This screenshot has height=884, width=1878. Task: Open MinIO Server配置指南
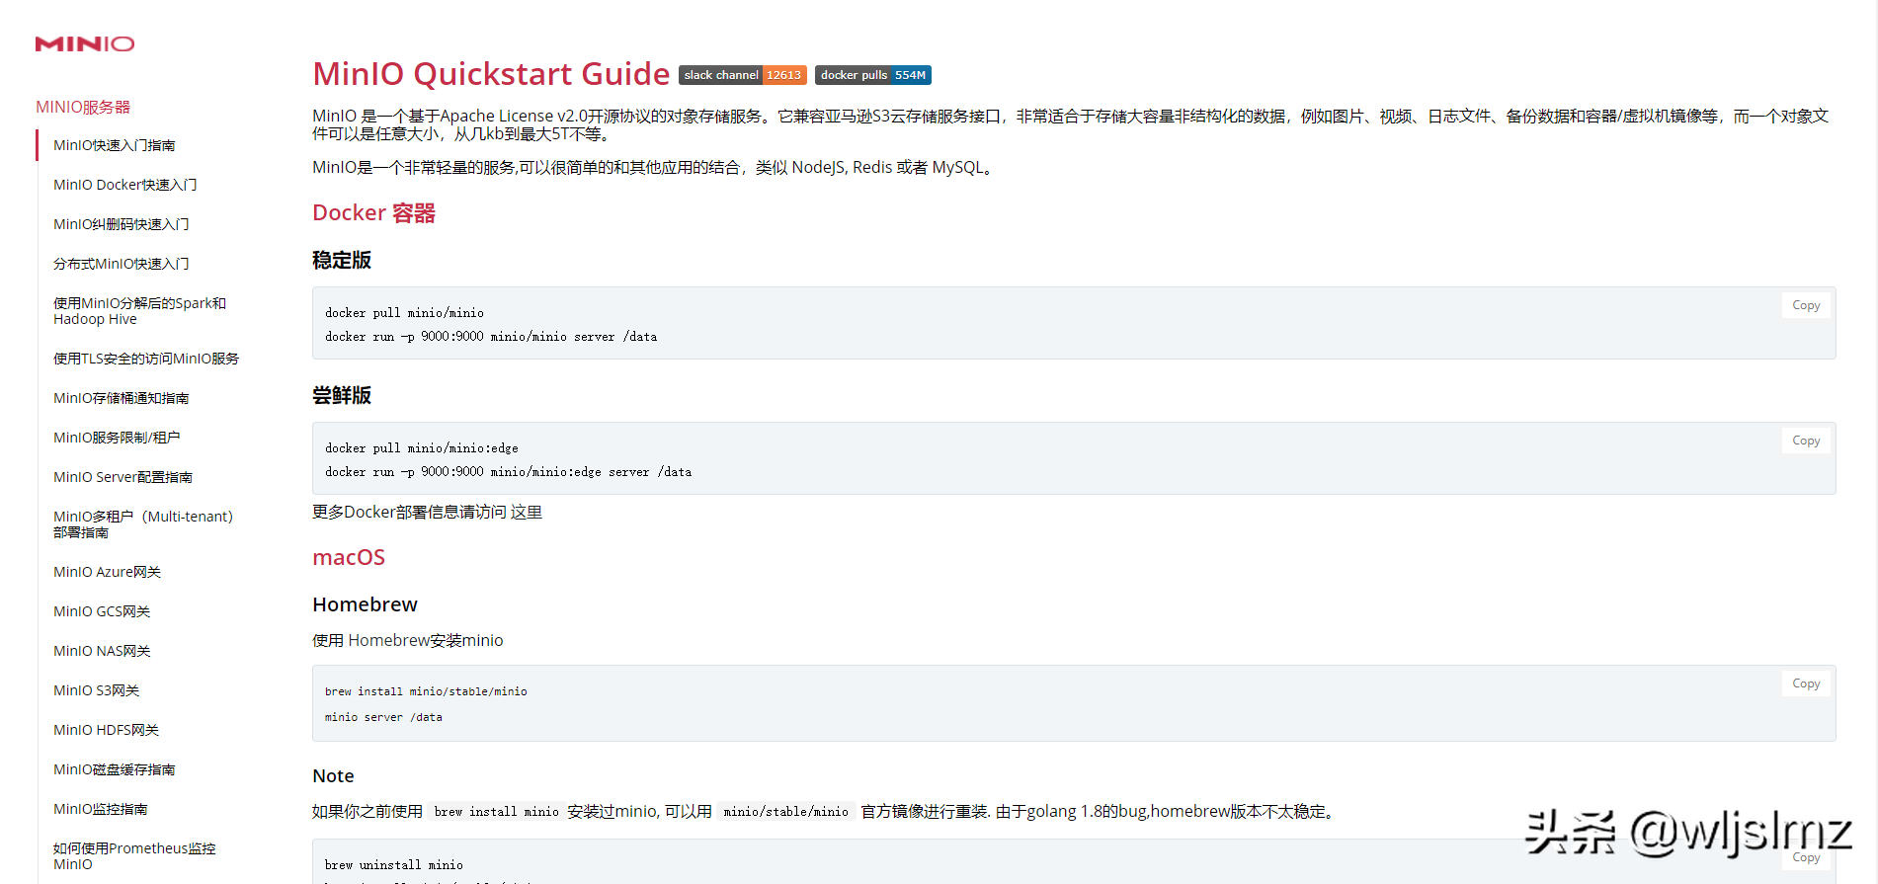pyautogui.click(x=123, y=477)
